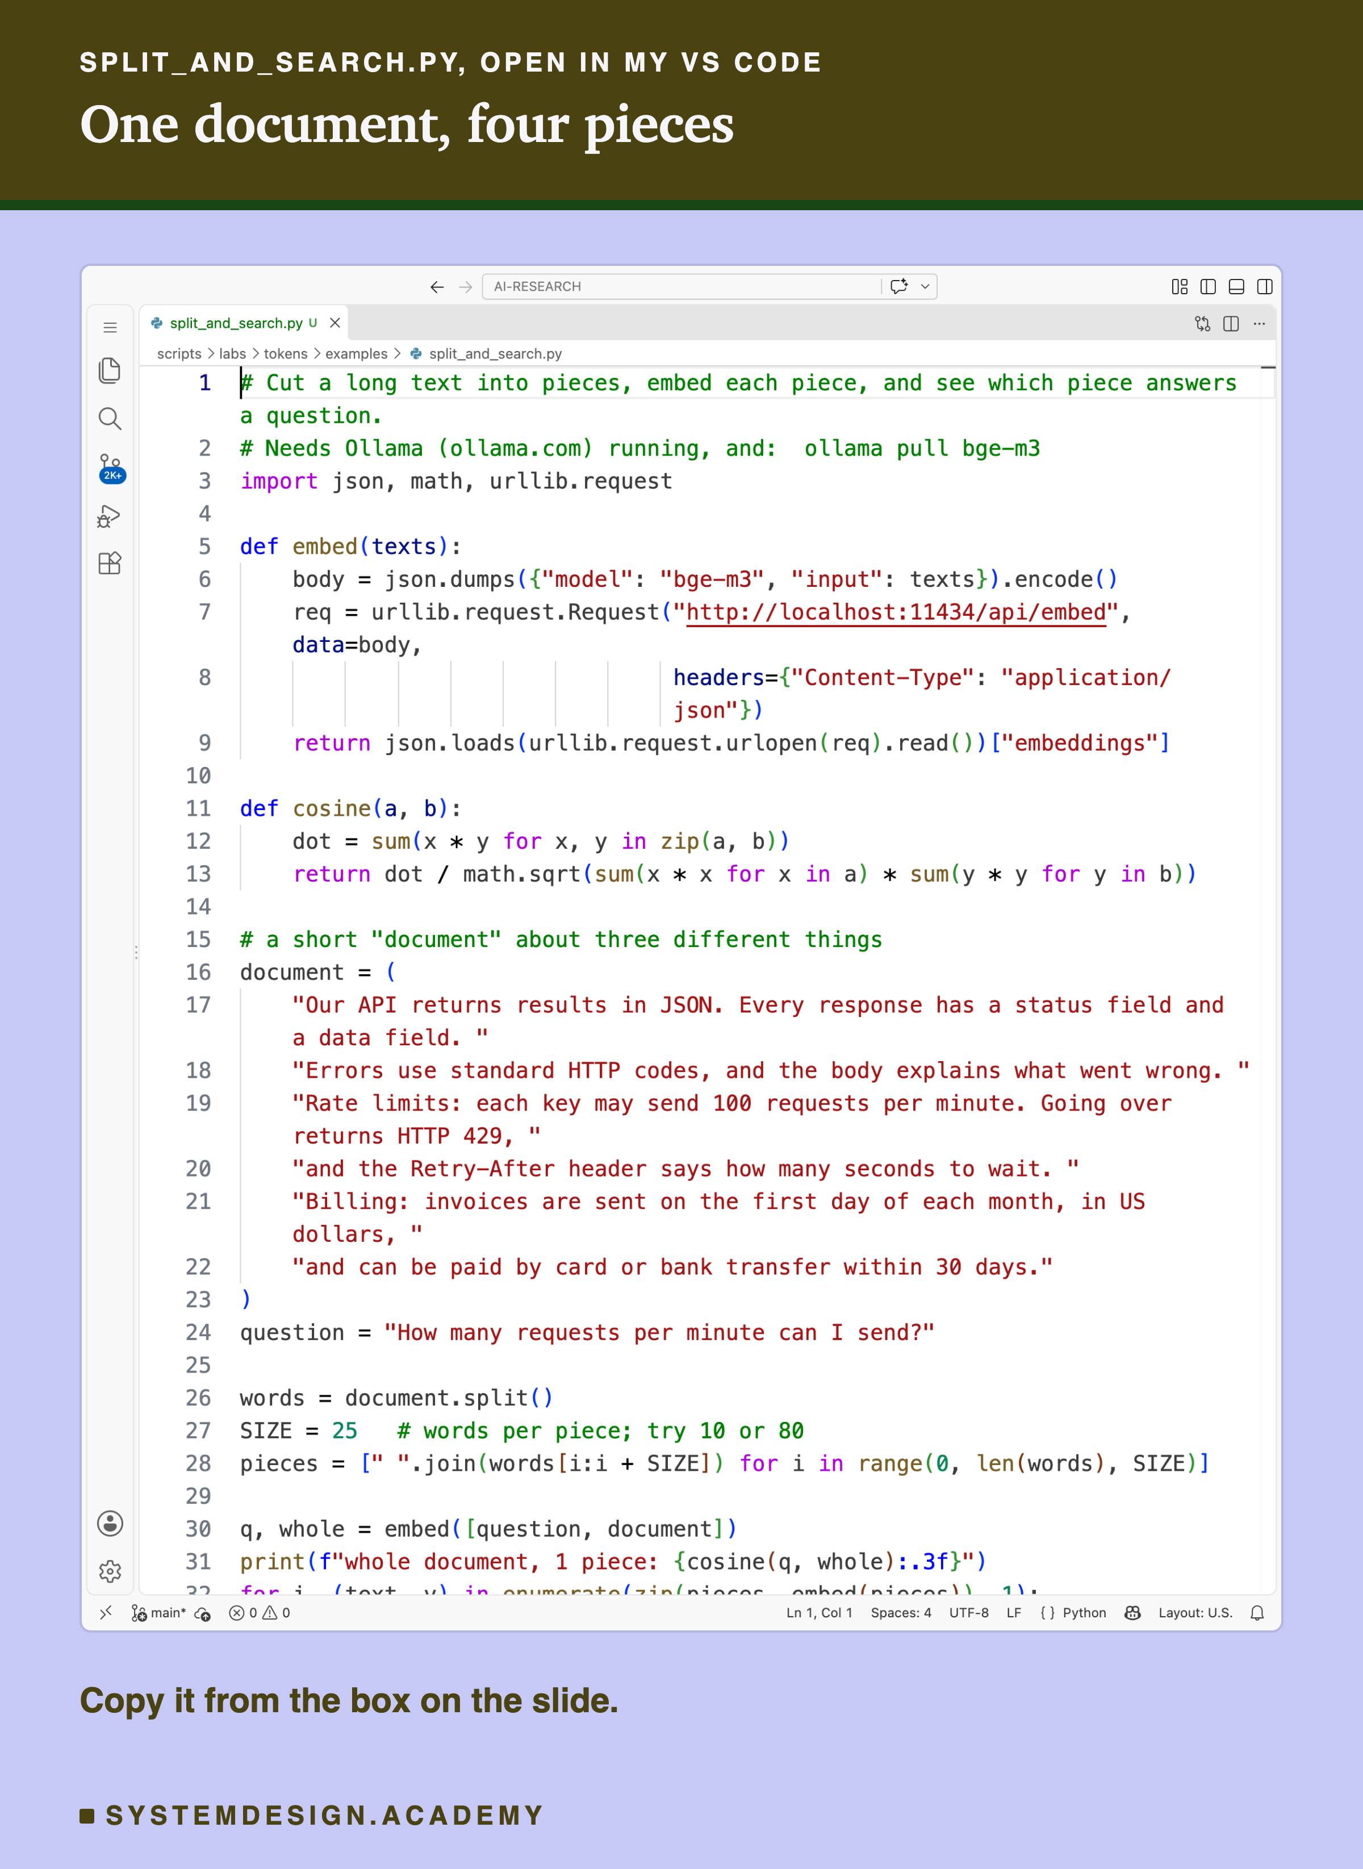
Task: Open Copilot status icon in status bar
Action: 1133,1612
